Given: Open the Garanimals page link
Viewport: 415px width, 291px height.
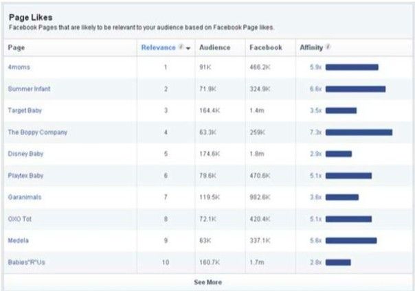Looking at the screenshot, I should point(24,197).
